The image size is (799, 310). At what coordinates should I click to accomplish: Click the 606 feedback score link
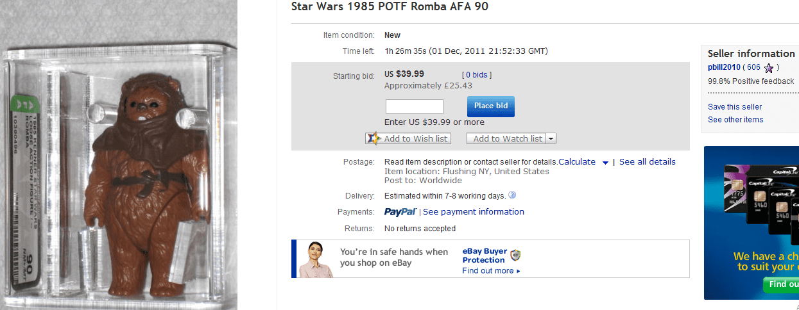pyautogui.click(x=753, y=67)
